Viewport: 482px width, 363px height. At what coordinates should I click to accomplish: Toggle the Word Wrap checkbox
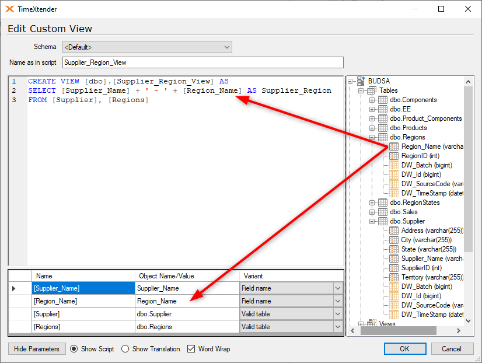point(191,349)
